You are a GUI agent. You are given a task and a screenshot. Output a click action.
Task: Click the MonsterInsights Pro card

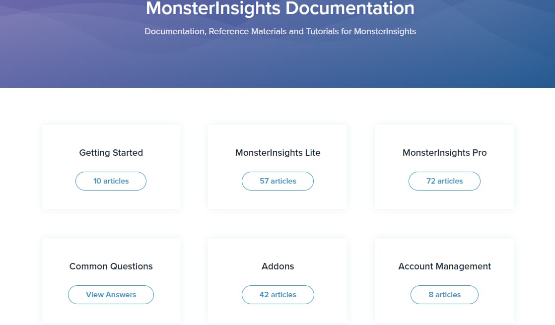pos(444,166)
